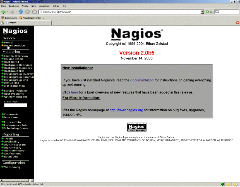The image size is (240, 187).
Task: Open Process Info
Action: pyautogui.click(x=12, y=122)
